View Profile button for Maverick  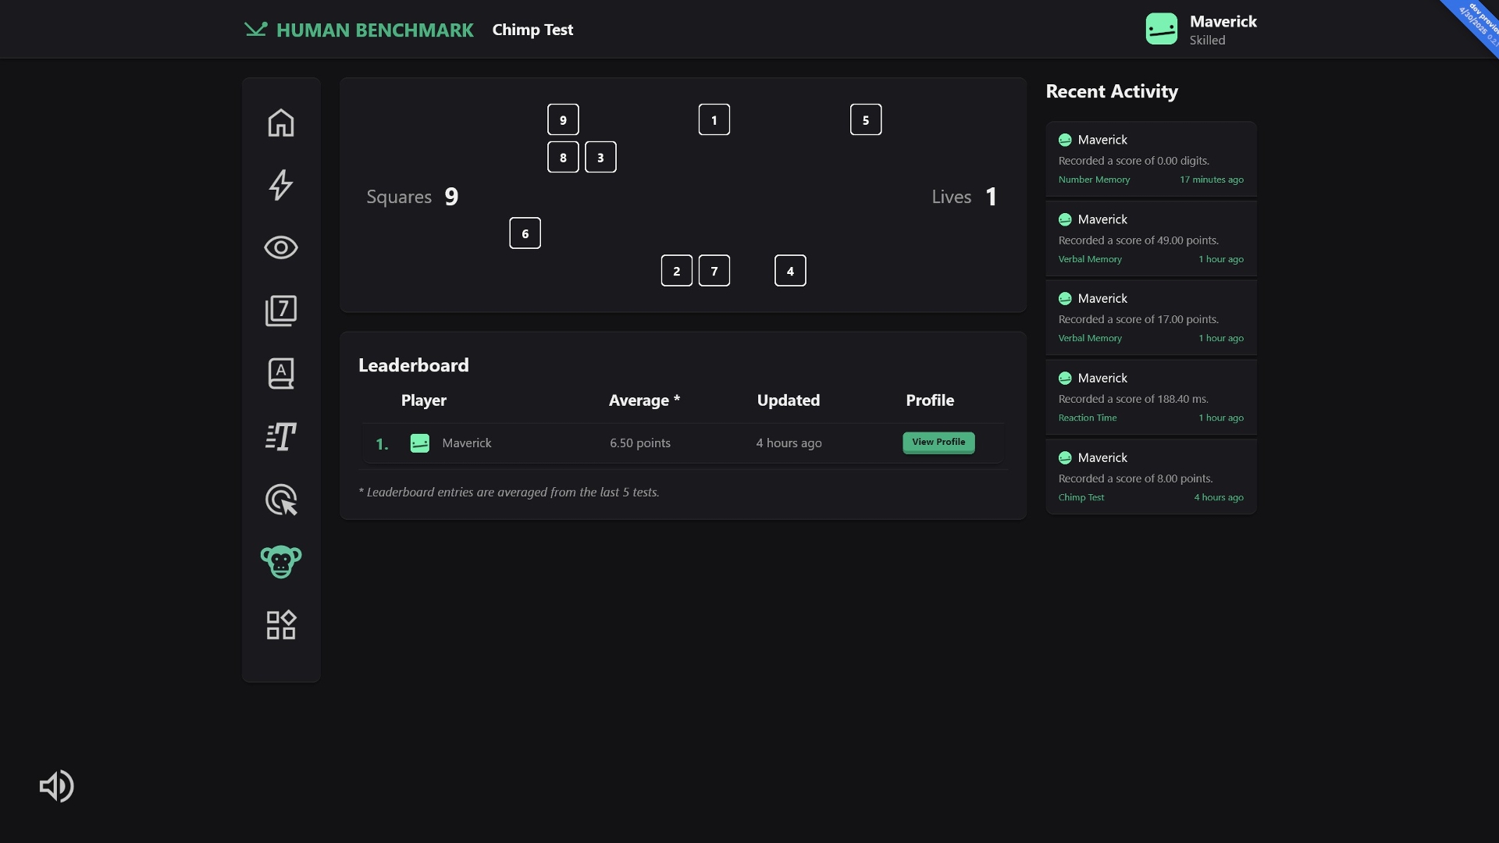(938, 443)
